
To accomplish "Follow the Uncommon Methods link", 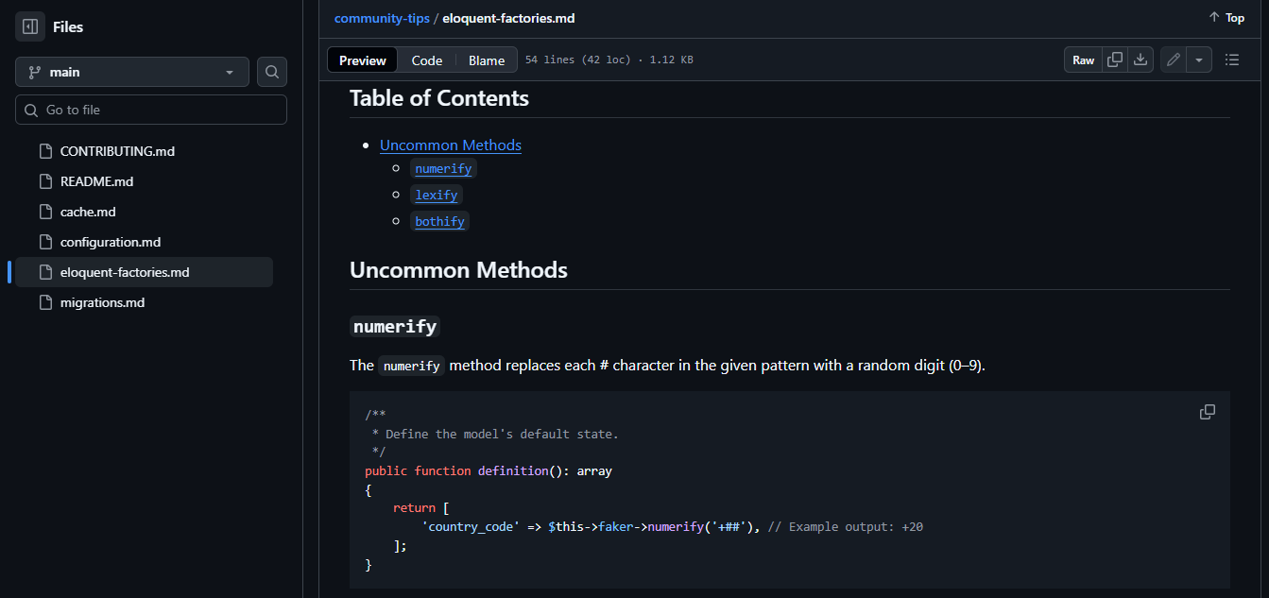I will coord(451,145).
